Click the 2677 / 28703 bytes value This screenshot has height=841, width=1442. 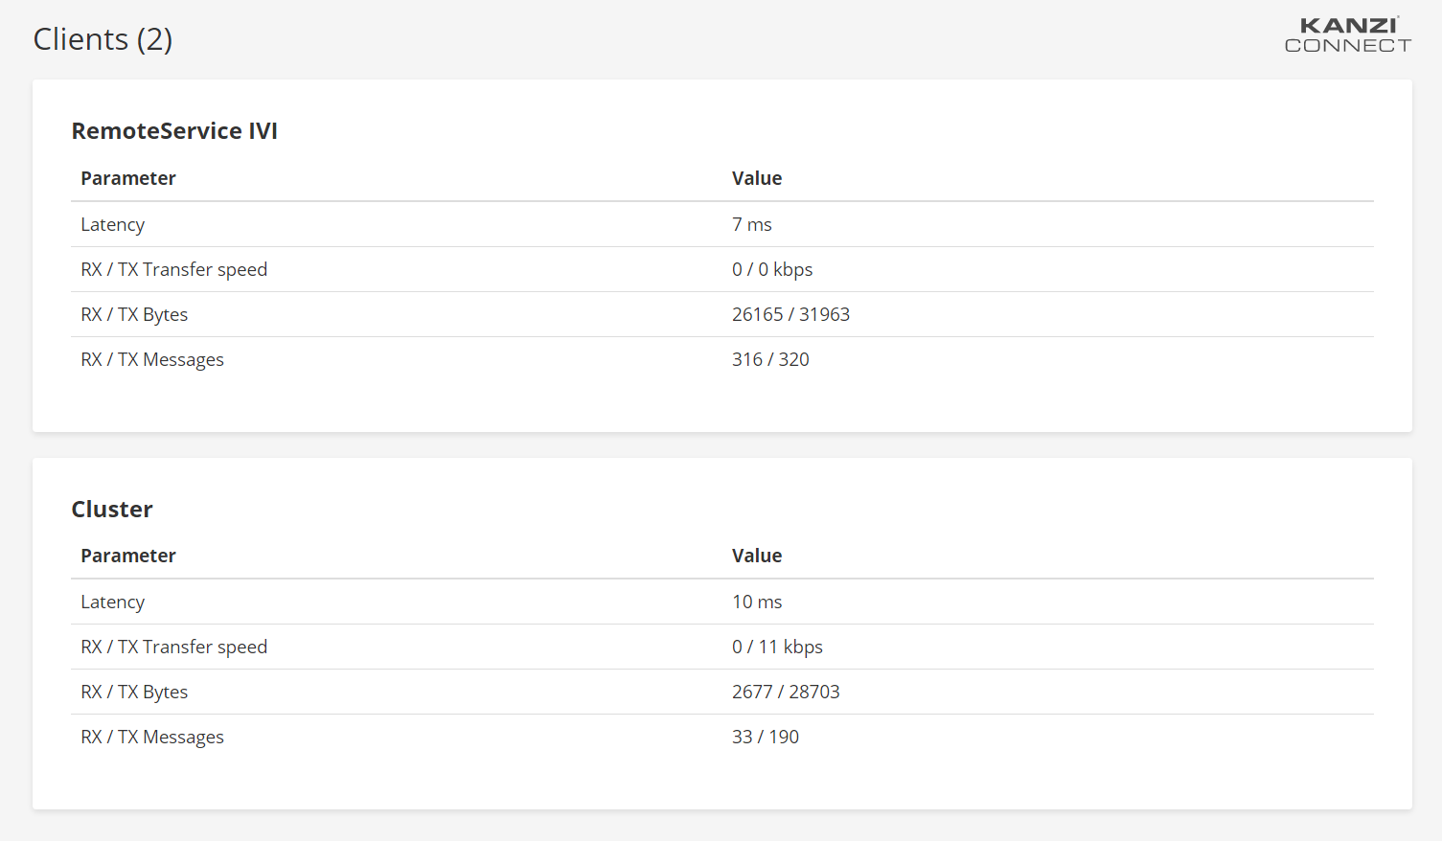tap(786, 692)
